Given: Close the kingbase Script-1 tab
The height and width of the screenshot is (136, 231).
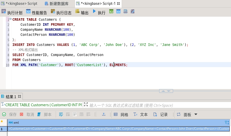Looking at the screenshot, I should click(119, 4).
